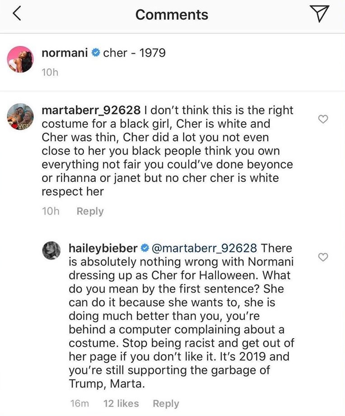Reply to haileybieber's comment
345x416 pixels.
tap(166, 403)
